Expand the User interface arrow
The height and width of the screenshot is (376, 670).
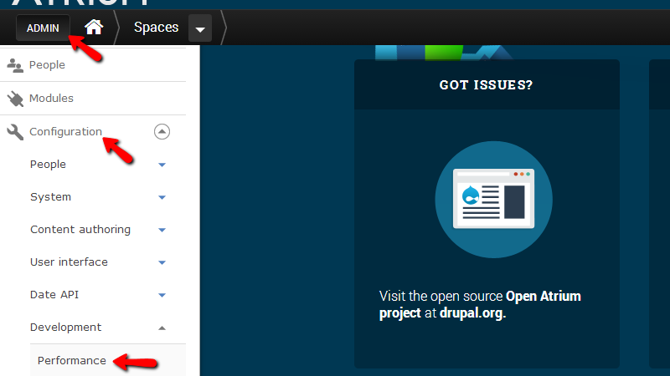point(162,262)
